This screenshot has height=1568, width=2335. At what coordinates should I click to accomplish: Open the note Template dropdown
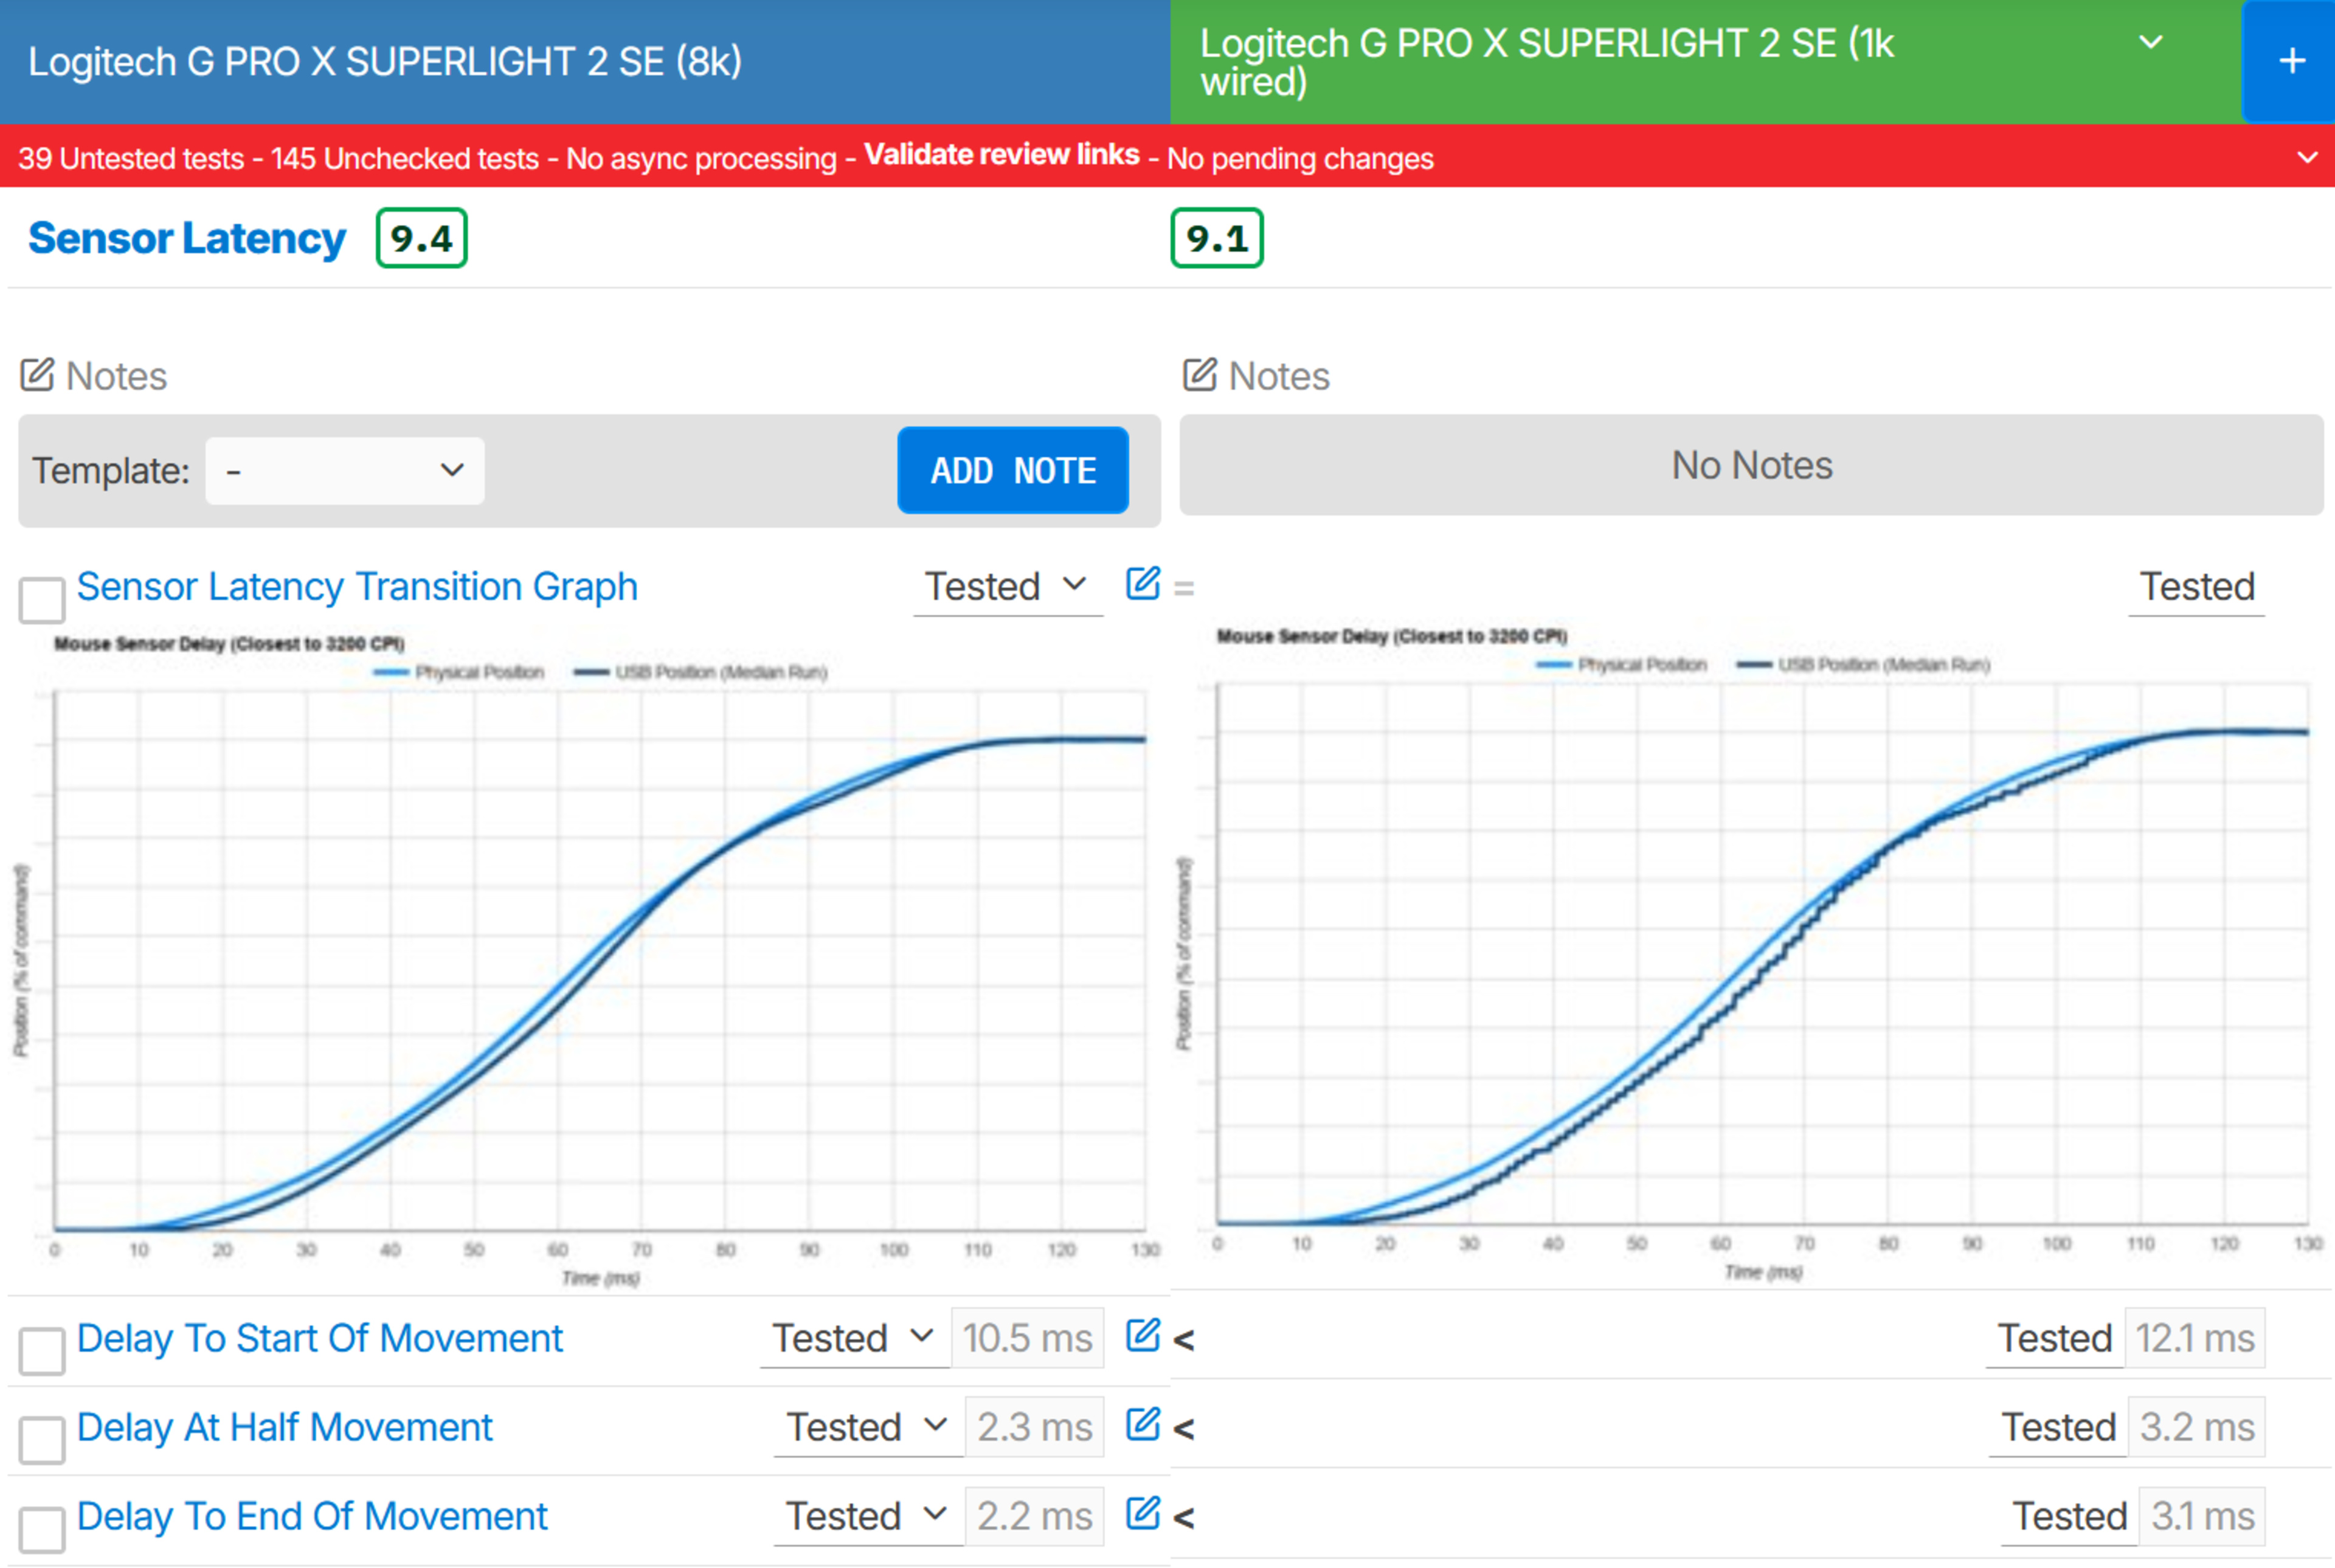tap(344, 470)
